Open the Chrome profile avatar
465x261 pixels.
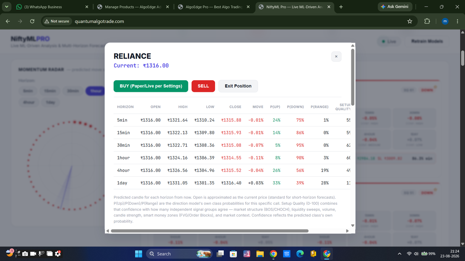pyautogui.click(x=445, y=21)
